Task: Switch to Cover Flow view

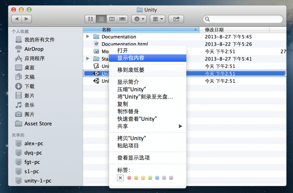Action: click(122, 19)
